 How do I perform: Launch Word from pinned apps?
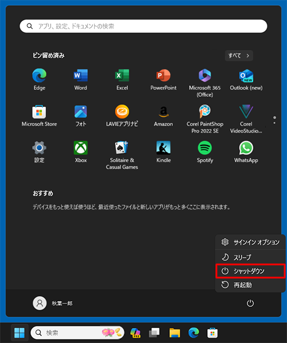click(x=80, y=80)
